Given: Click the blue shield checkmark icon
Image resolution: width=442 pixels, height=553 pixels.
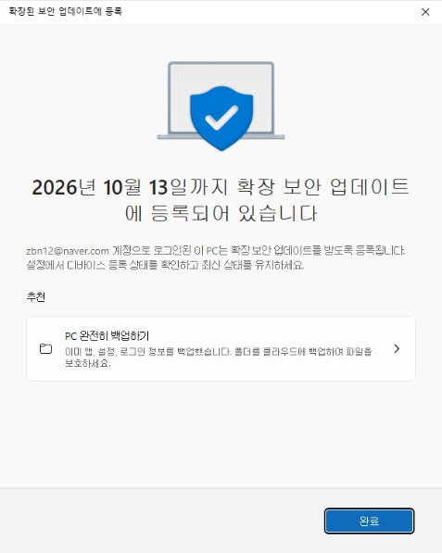Looking at the screenshot, I should [x=221, y=119].
